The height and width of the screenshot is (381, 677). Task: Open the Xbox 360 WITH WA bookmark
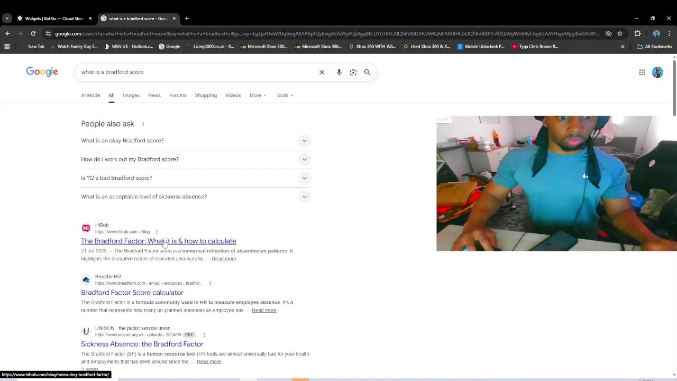tap(372, 47)
